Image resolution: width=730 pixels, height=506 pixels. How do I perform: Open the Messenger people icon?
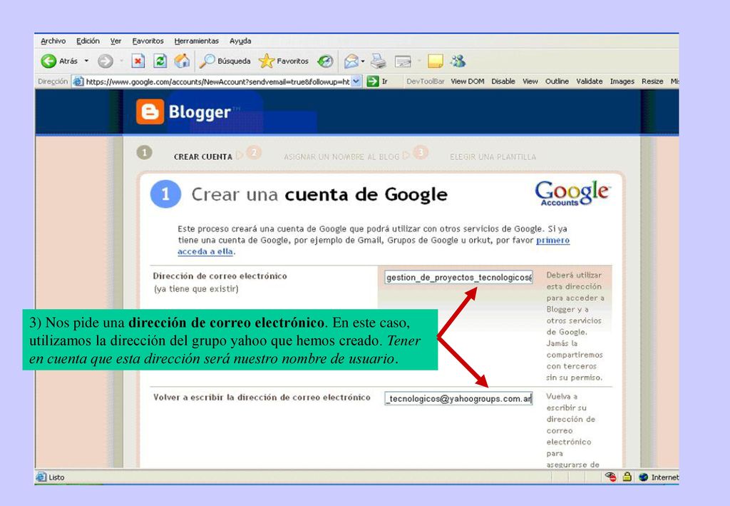(458, 61)
